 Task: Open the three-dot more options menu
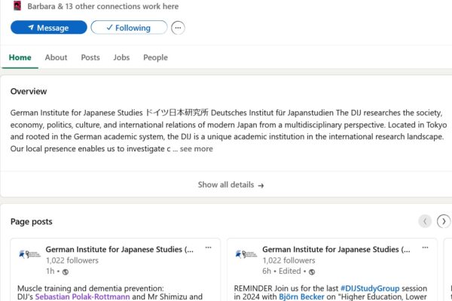[178, 28]
